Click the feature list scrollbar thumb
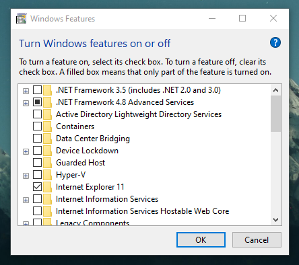 [275, 114]
